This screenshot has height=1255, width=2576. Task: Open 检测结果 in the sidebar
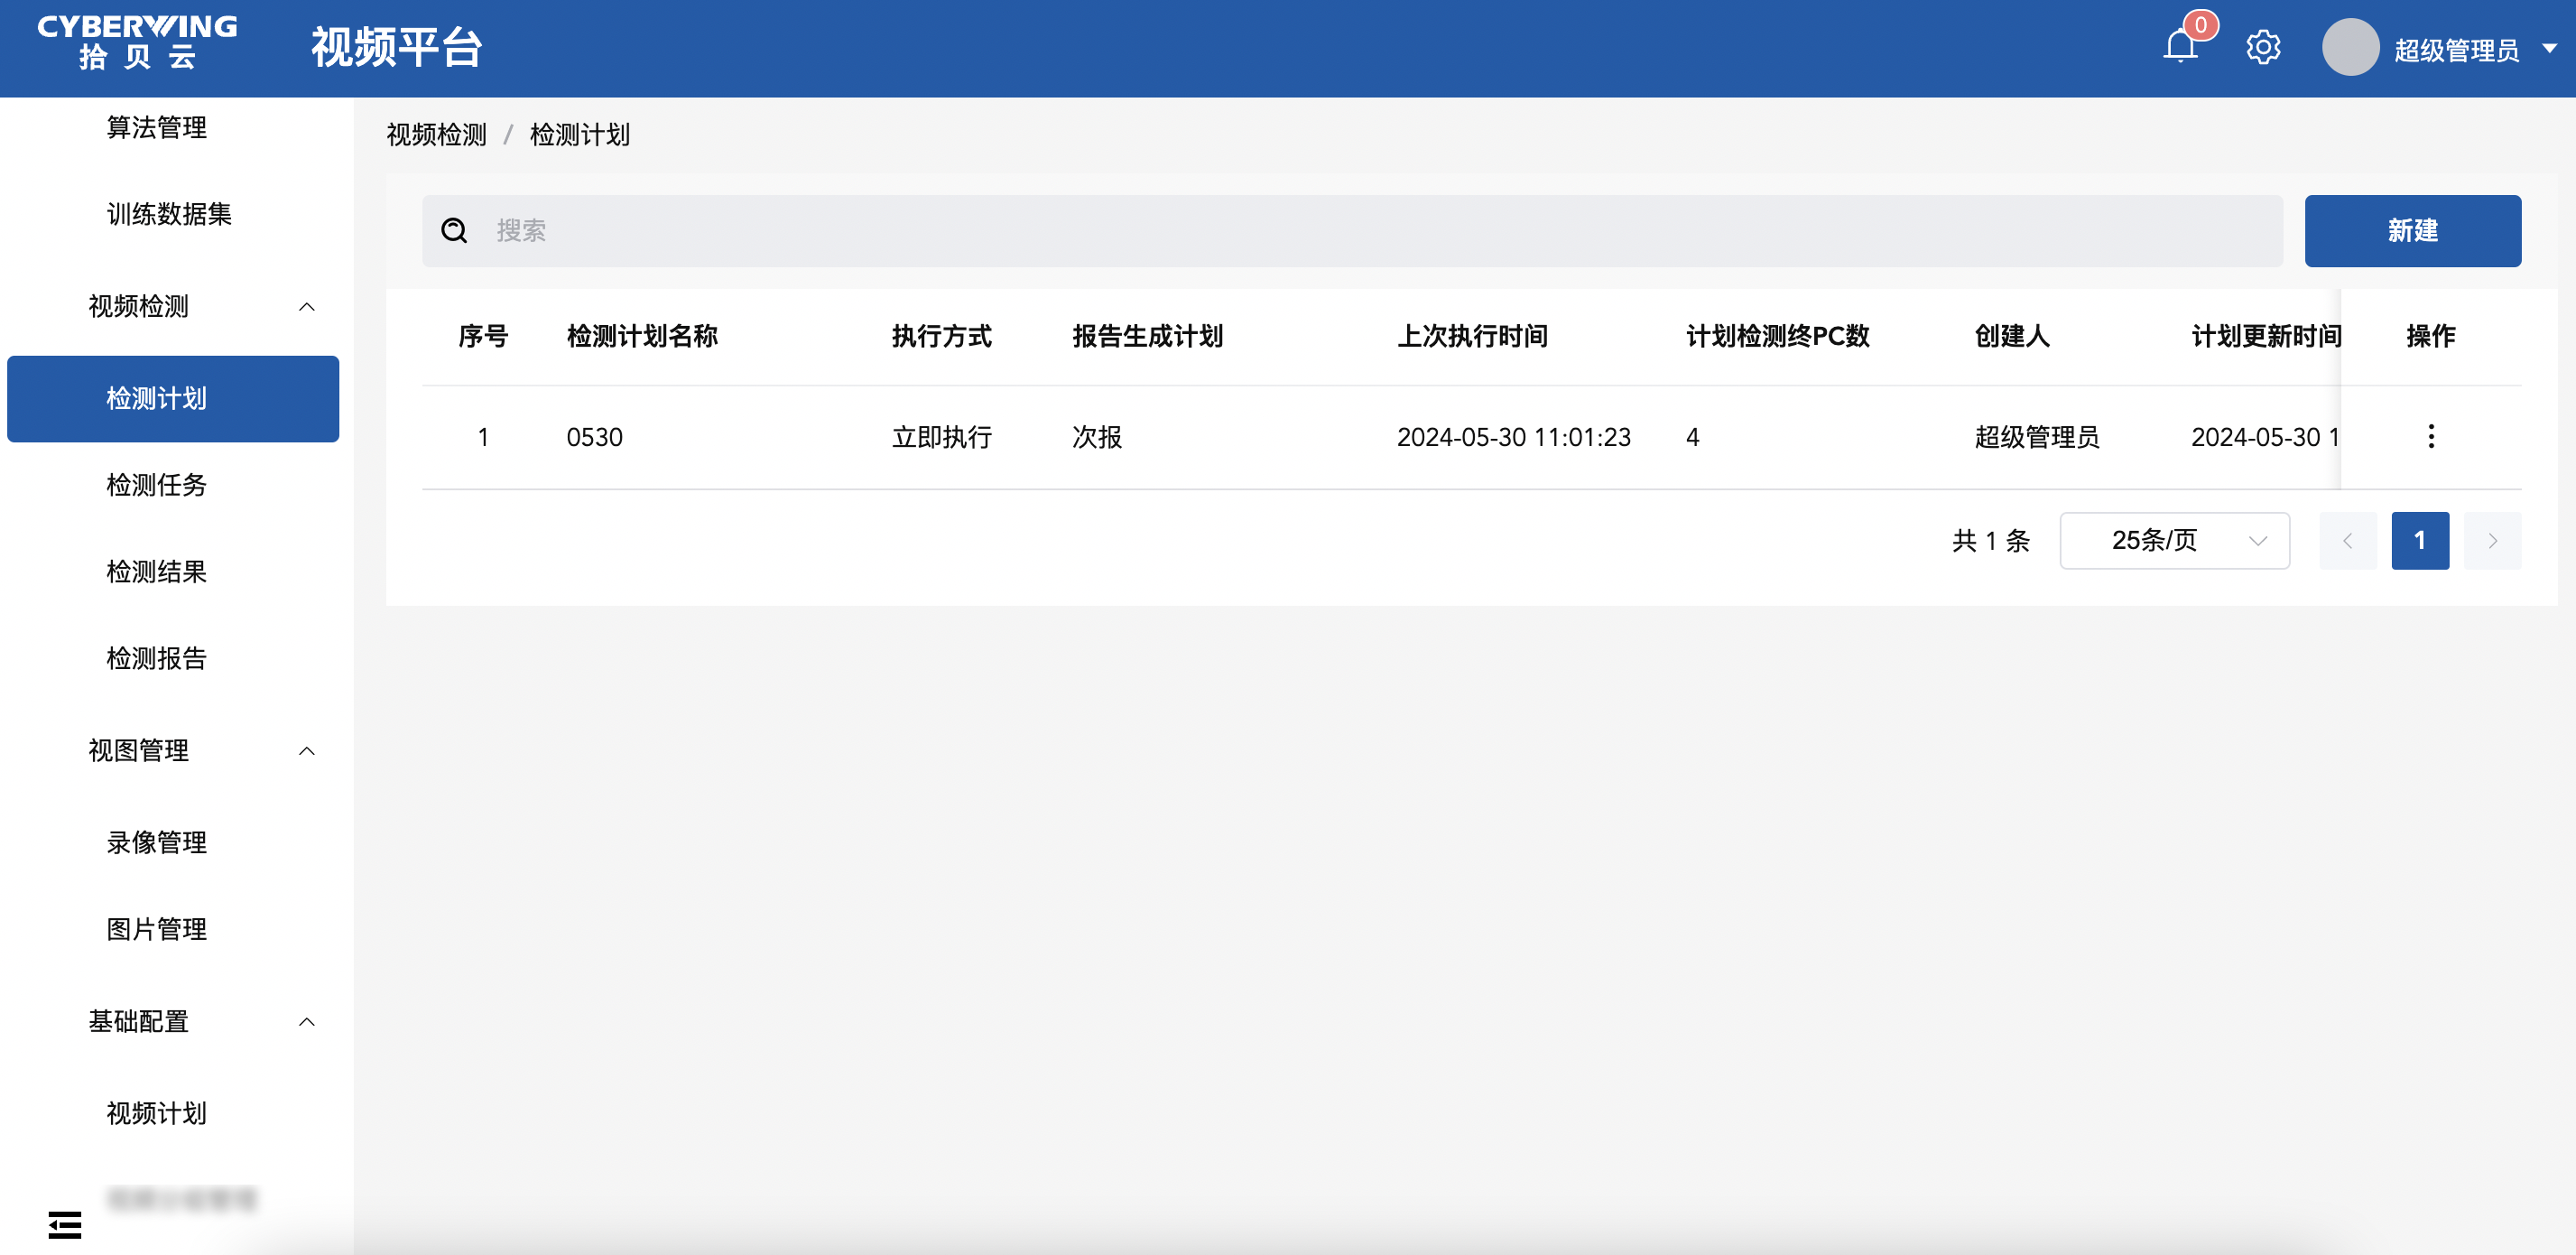(156, 572)
